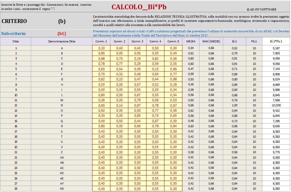Click Comm. 3 cell in firm P row
Viewport: 291px width, 192px height.
click(137, 116)
